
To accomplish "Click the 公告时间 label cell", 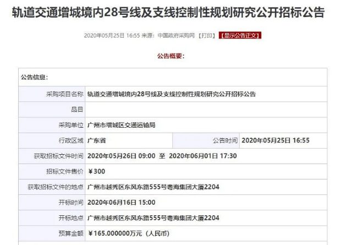I will click(206, 140).
